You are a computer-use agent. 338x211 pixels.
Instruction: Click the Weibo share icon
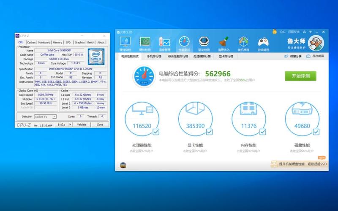click(286, 56)
